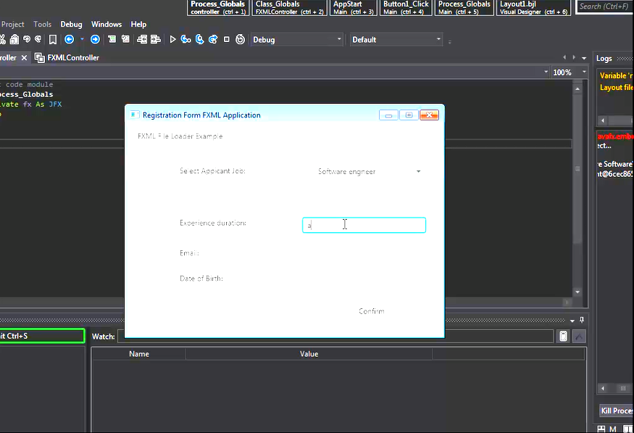Click the Navigate Forward blue arrow icon
Viewport: 634px width, 433px height.
coord(95,40)
